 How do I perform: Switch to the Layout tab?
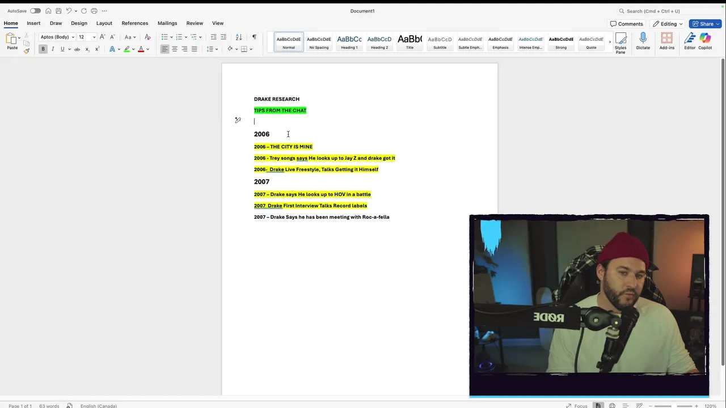(x=104, y=23)
